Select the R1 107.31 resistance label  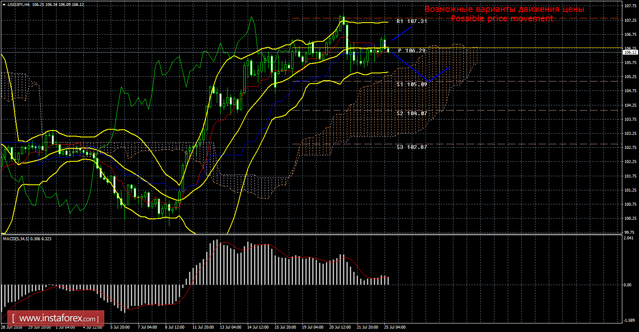click(x=411, y=21)
